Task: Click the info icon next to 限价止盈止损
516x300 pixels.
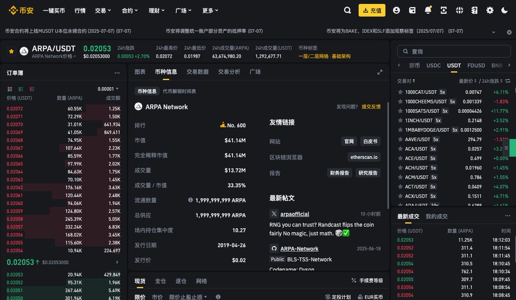Action: [218, 297]
